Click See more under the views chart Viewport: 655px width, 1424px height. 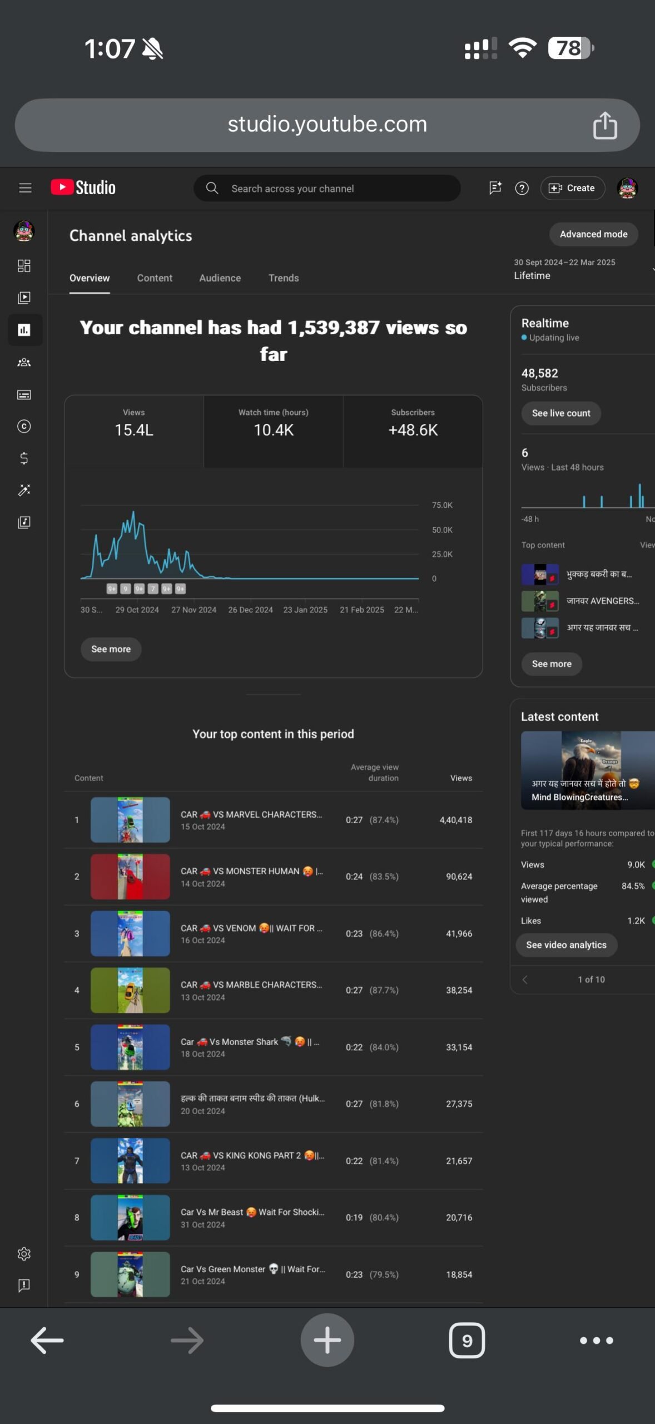pyautogui.click(x=111, y=649)
